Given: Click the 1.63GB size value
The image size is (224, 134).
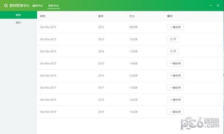Looking at the screenshot, I should 133,100.
